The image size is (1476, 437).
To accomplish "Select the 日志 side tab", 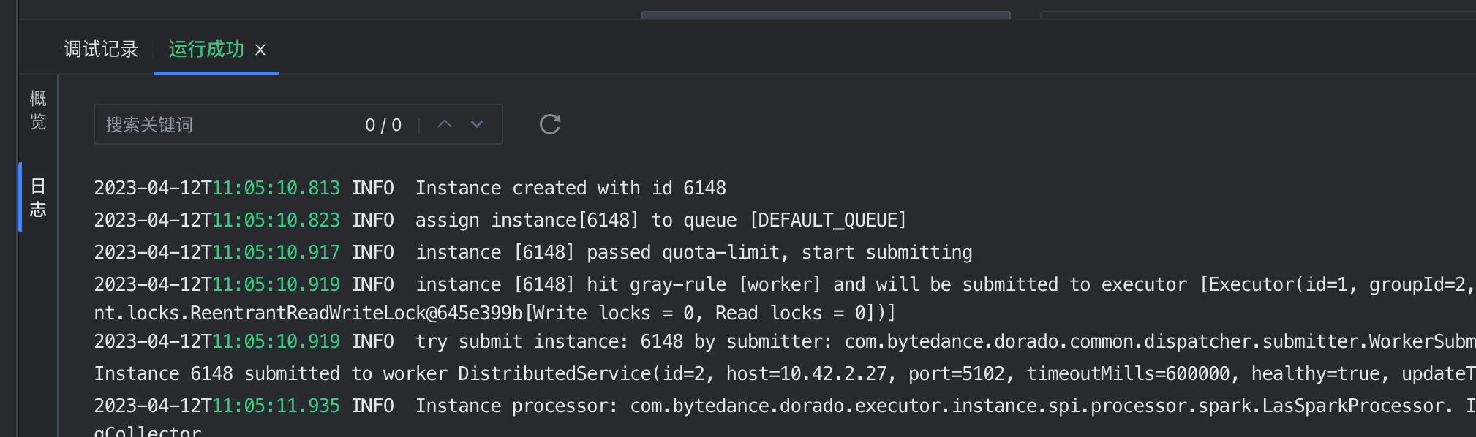I will [x=38, y=198].
